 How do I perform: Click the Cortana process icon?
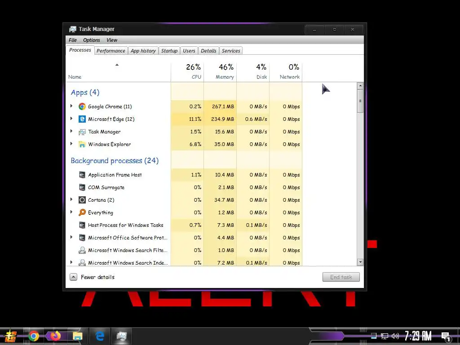coord(82,200)
